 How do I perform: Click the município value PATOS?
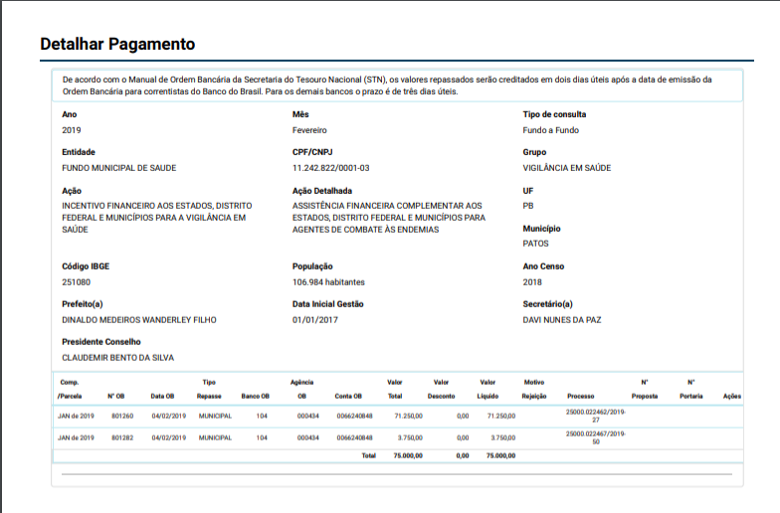click(x=535, y=244)
